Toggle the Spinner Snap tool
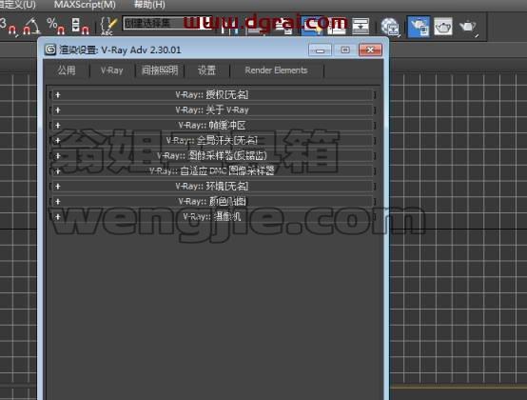Image resolution: width=527 pixels, height=400 pixels. (81, 27)
